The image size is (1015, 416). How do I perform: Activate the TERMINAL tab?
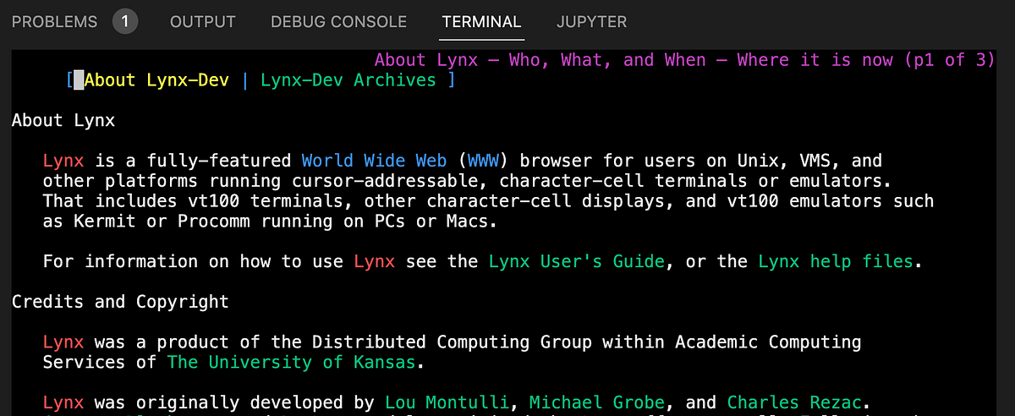482,22
